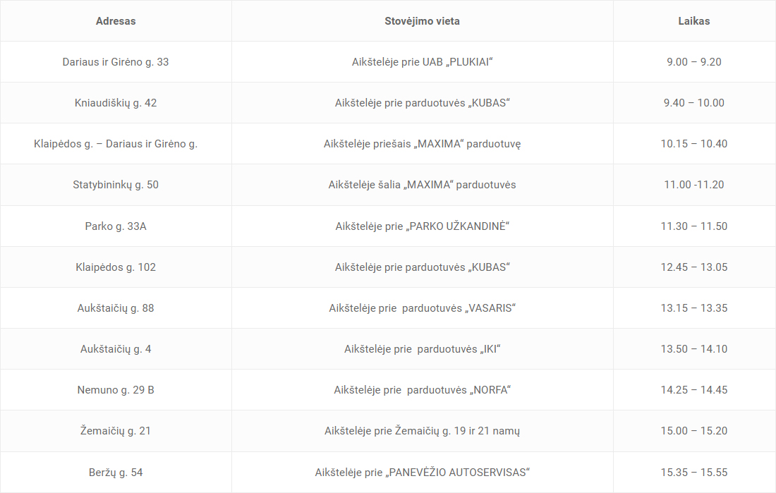Viewport: 776px width, 493px height.
Task: Select the Žemaičių g. 21 address
Action: click(x=116, y=431)
